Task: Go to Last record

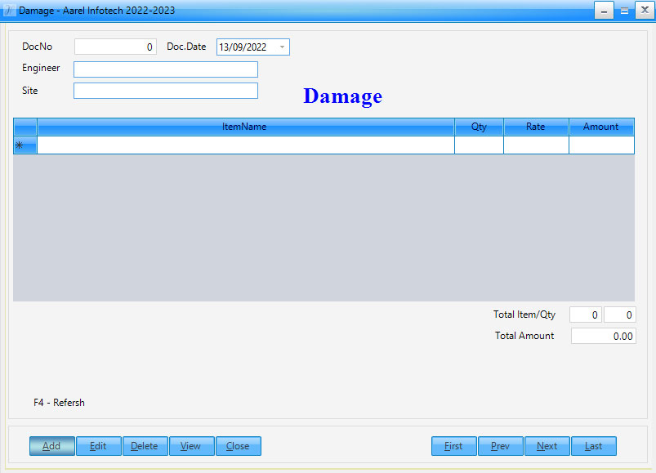Action: [x=593, y=446]
